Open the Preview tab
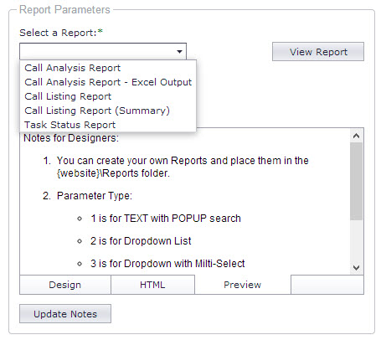The width and height of the screenshot is (381, 340). tap(243, 285)
